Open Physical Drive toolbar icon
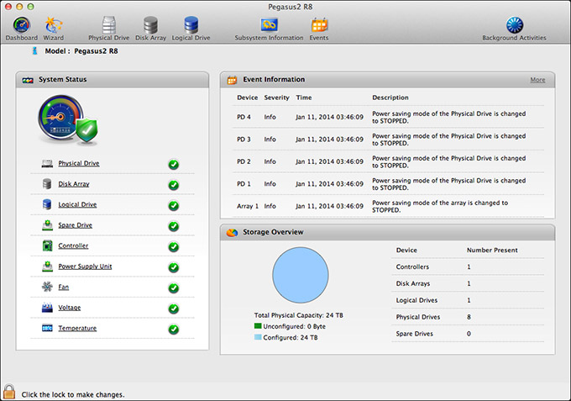571x401 pixels. (108, 29)
